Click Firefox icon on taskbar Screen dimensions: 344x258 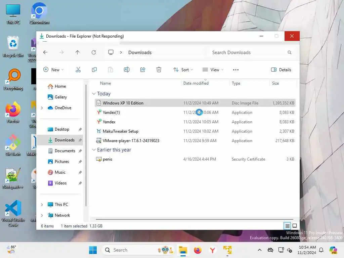click(x=198, y=250)
